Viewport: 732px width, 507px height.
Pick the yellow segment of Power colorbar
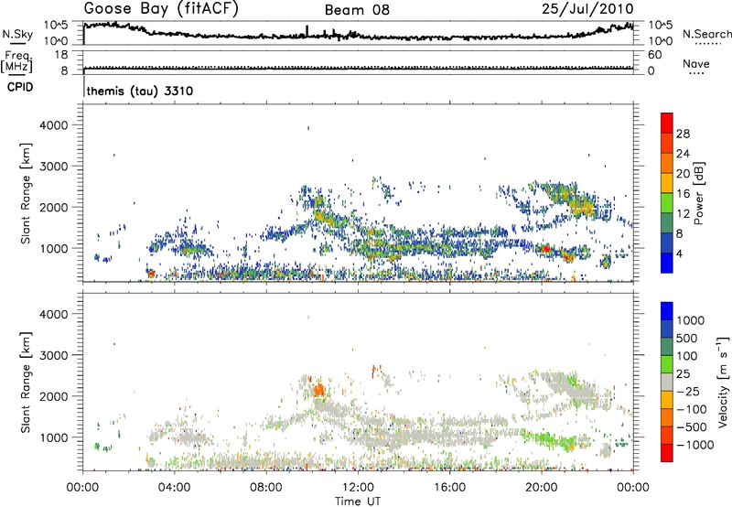click(667, 182)
